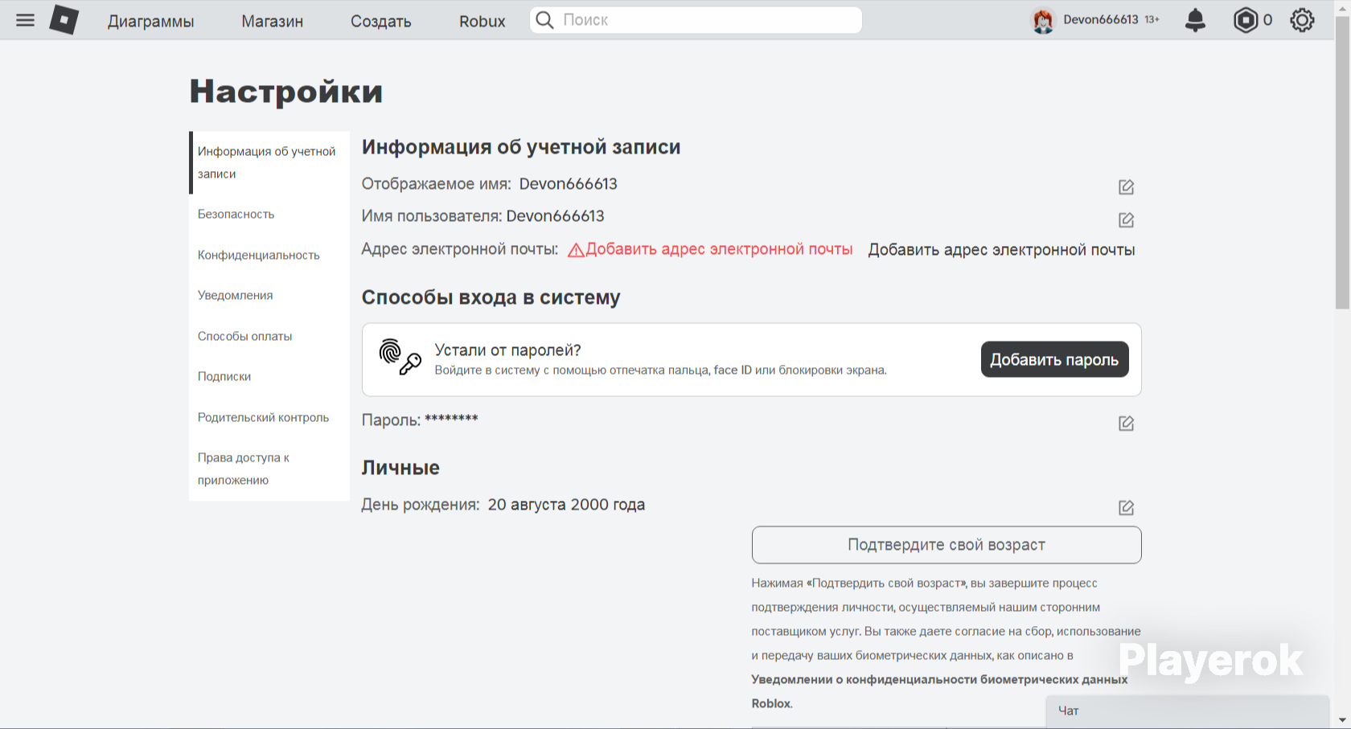Edit the display name pencil icon
1351x729 pixels.
click(x=1126, y=187)
